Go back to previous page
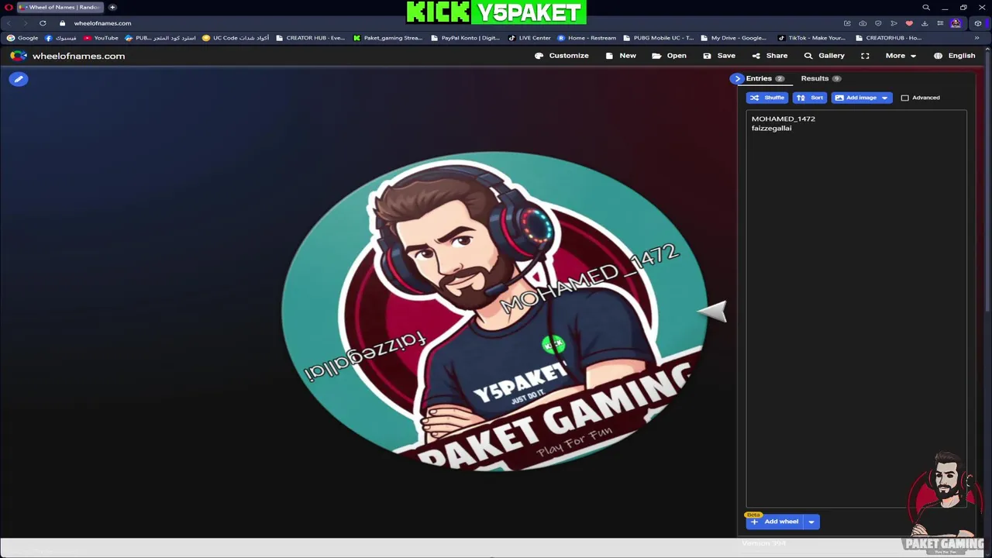 pyautogui.click(x=9, y=23)
